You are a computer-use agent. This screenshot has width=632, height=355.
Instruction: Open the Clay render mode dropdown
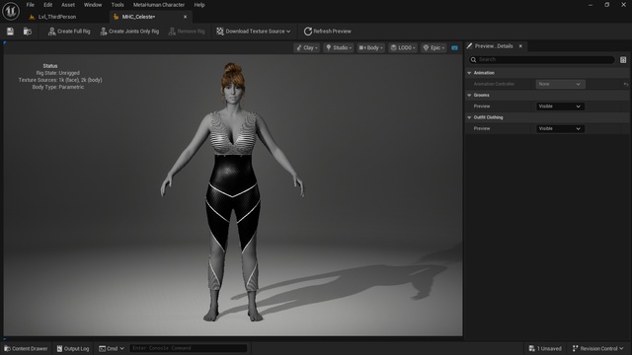tap(307, 48)
